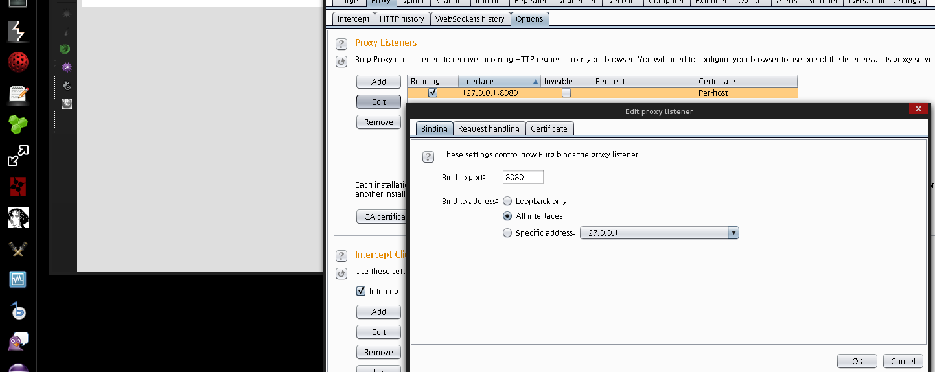935x372 pixels.
Task: Sort by the Interface column header arrow
Action: 535,82
